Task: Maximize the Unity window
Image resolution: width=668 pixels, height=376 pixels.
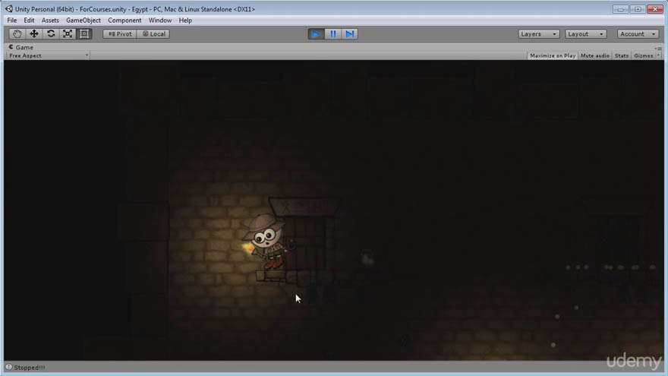Action: tap(638, 9)
